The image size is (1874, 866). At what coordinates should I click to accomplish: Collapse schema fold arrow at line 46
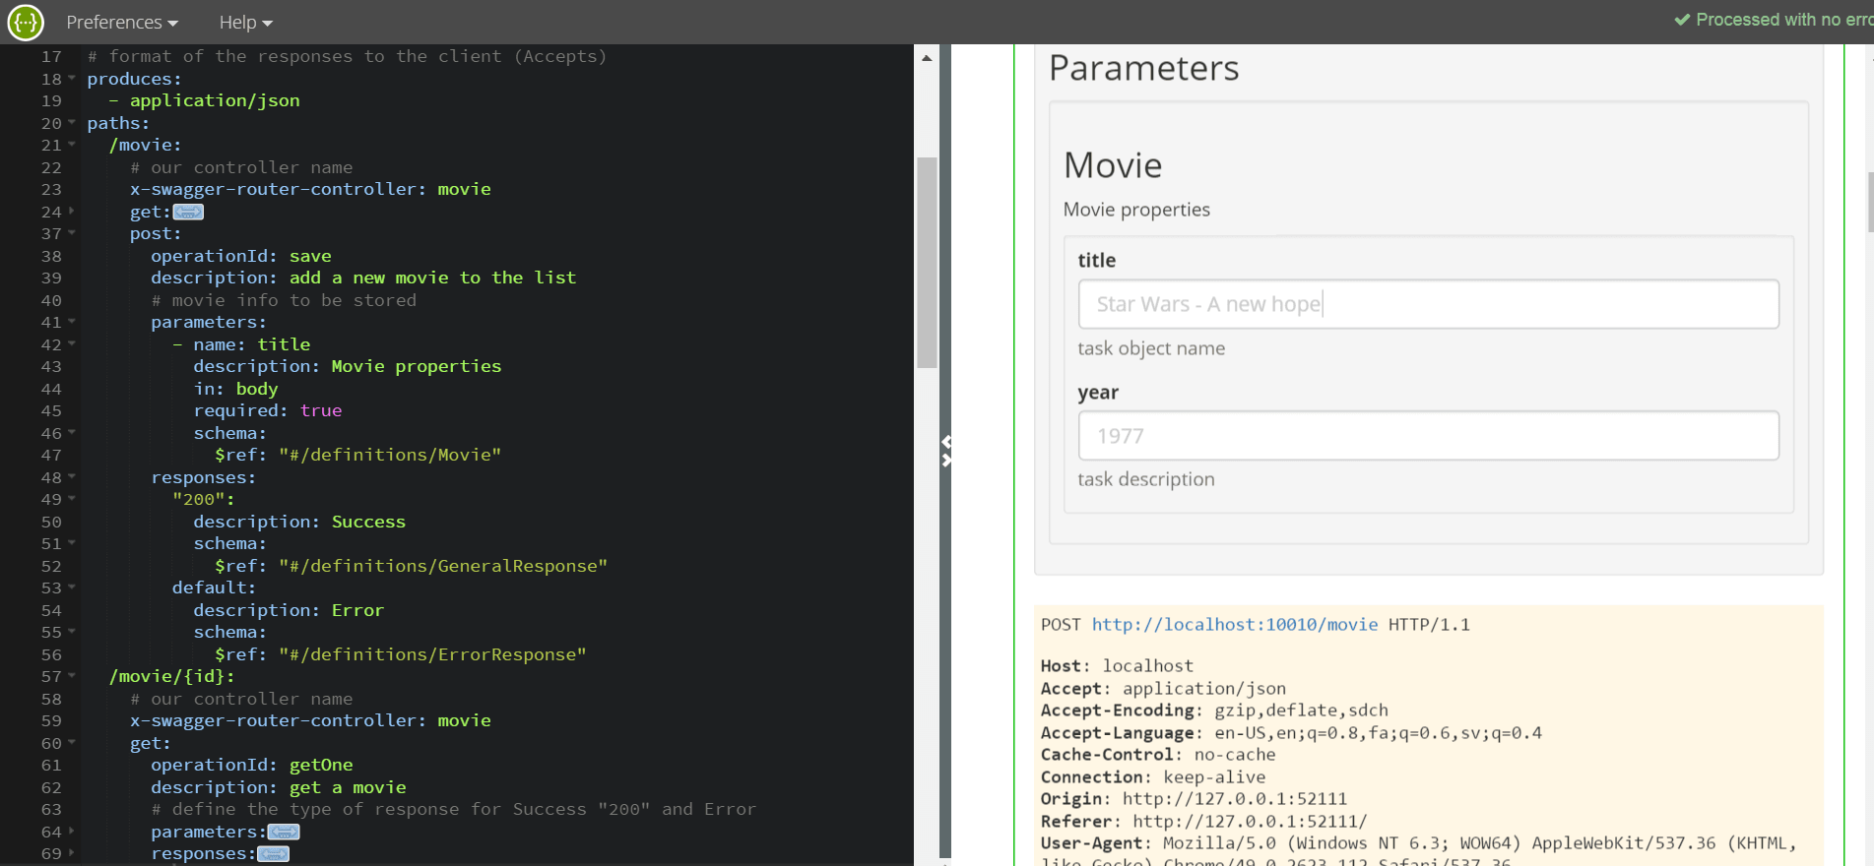coord(72,433)
